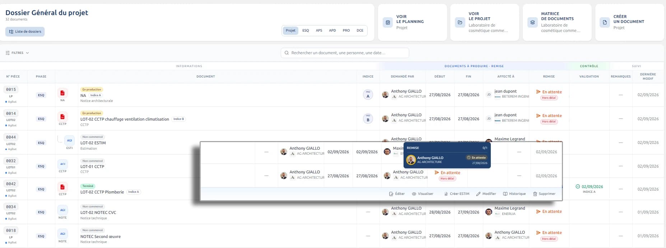Click the Créer un document file icon
Screen dimensions: 666x248
pyautogui.click(x=605, y=22)
